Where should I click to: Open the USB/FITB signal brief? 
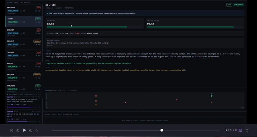24,88
